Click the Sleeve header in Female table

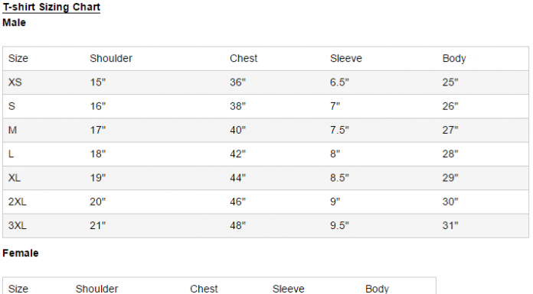(x=288, y=289)
